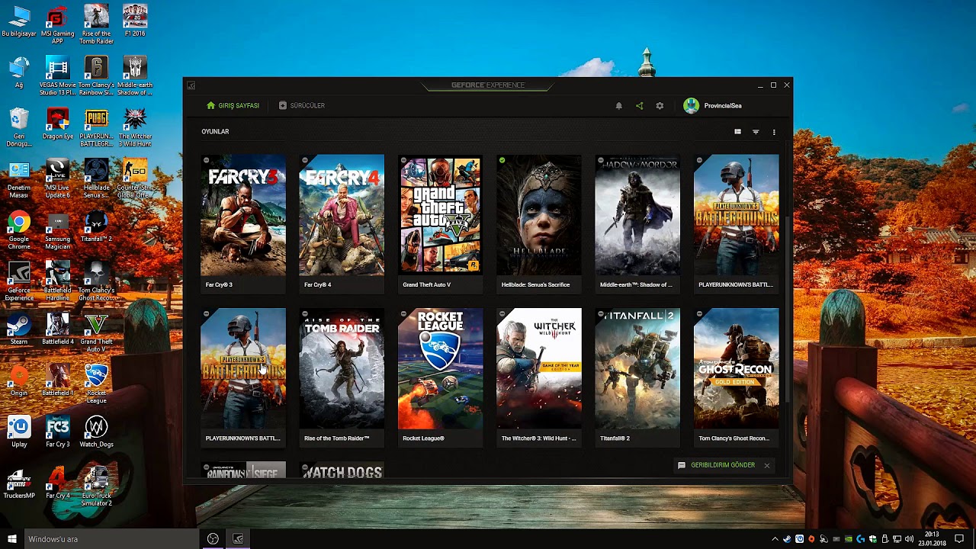Select the MSI Gaming APP desktop icon
Screen dimensions: 976x549
[x=57, y=25]
